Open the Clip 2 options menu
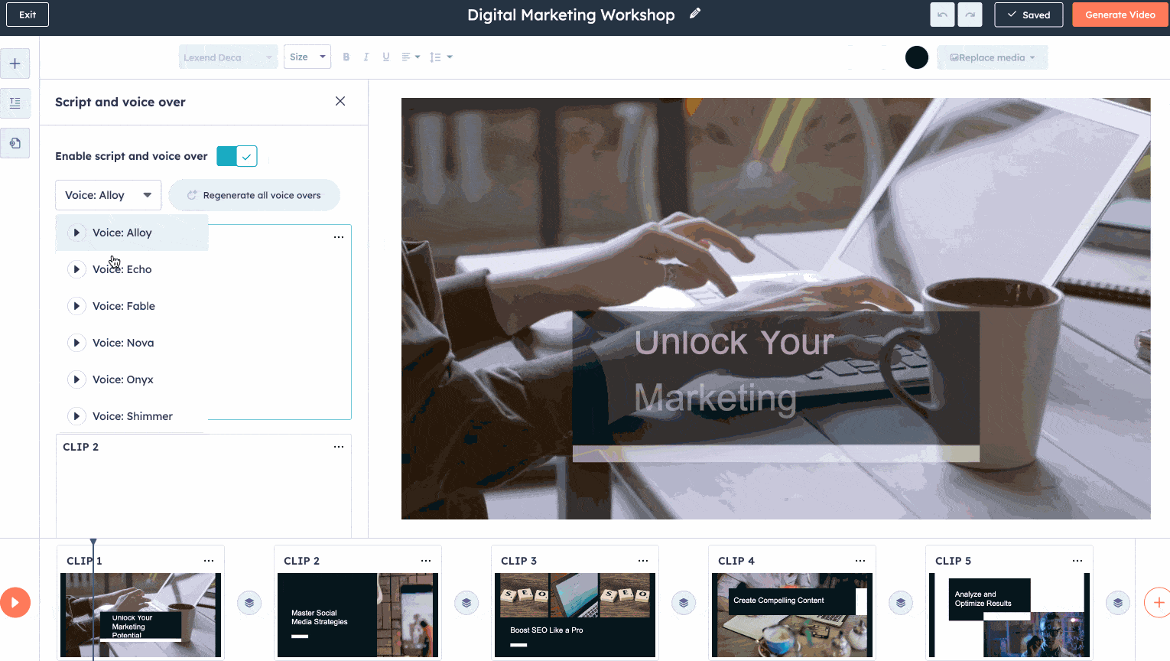 click(426, 560)
